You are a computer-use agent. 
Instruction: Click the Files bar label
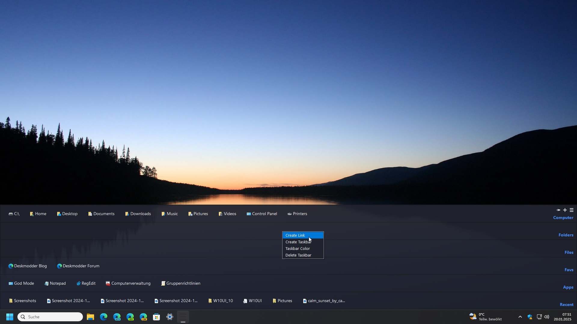(x=569, y=253)
